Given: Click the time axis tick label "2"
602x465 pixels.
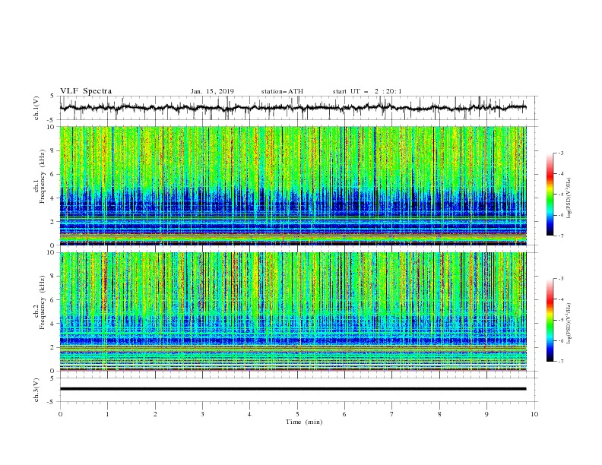Looking at the screenshot, I should 155,414.
